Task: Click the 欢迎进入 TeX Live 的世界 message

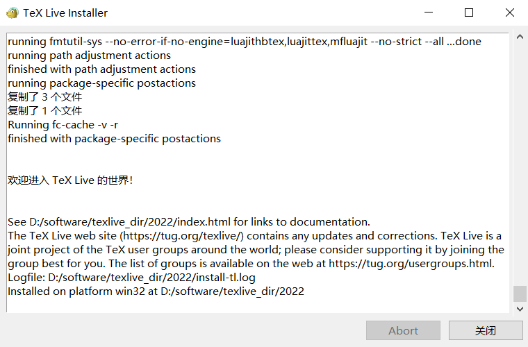Action: 70,180
